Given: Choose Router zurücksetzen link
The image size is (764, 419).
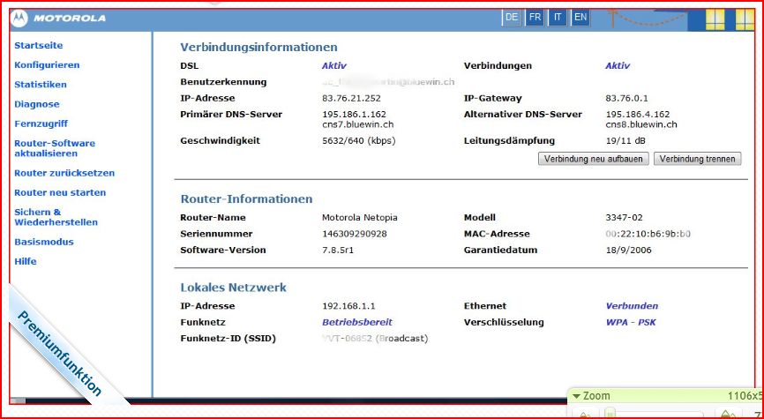Looking at the screenshot, I should tap(64, 173).
